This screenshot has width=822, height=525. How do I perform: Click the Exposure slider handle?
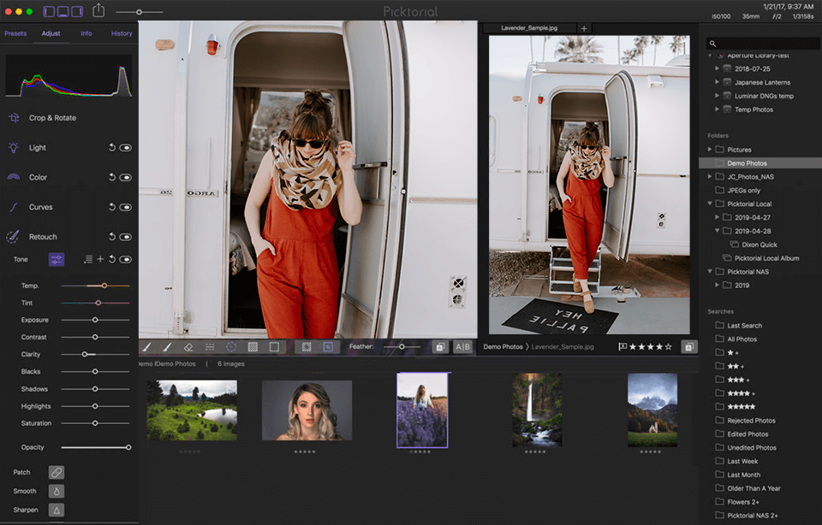(x=95, y=320)
